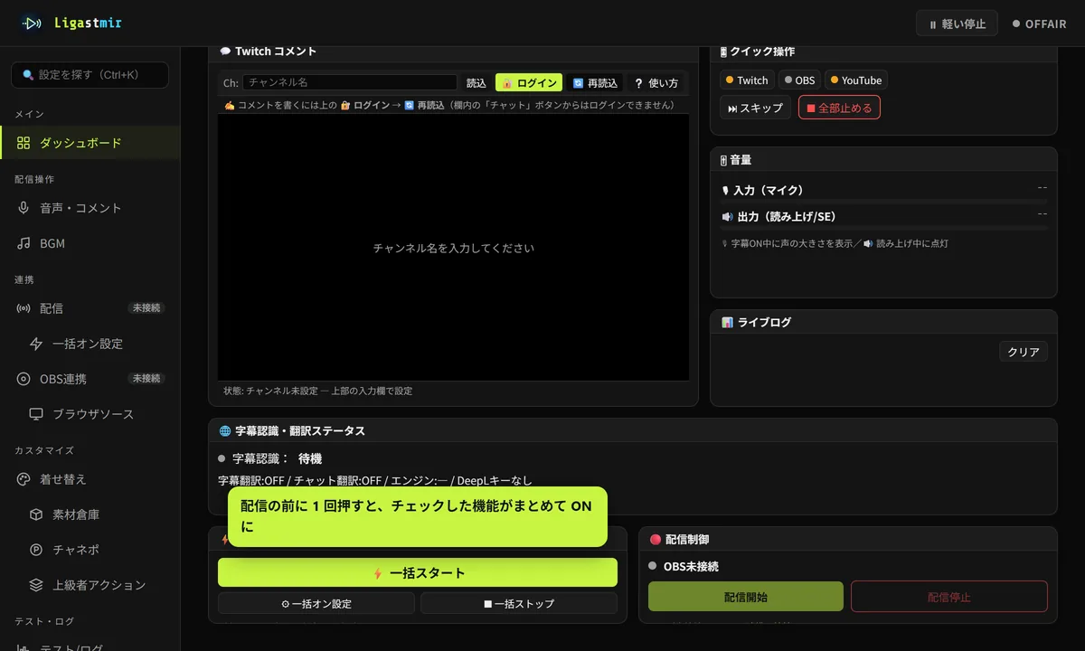Toggle the YouTube quick action
The height and width of the screenshot is (651, 1085).
(856, 80)
